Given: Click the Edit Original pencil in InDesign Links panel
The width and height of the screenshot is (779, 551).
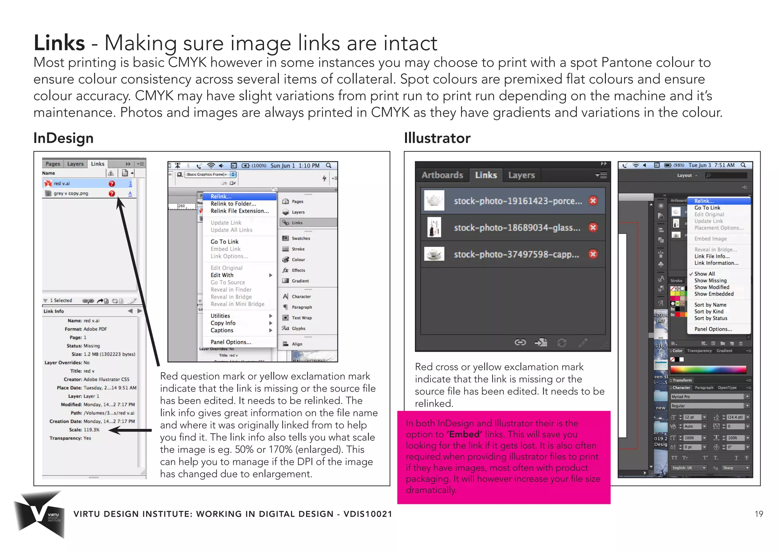Looking at the screenshot, I should (x=132, y=301).
